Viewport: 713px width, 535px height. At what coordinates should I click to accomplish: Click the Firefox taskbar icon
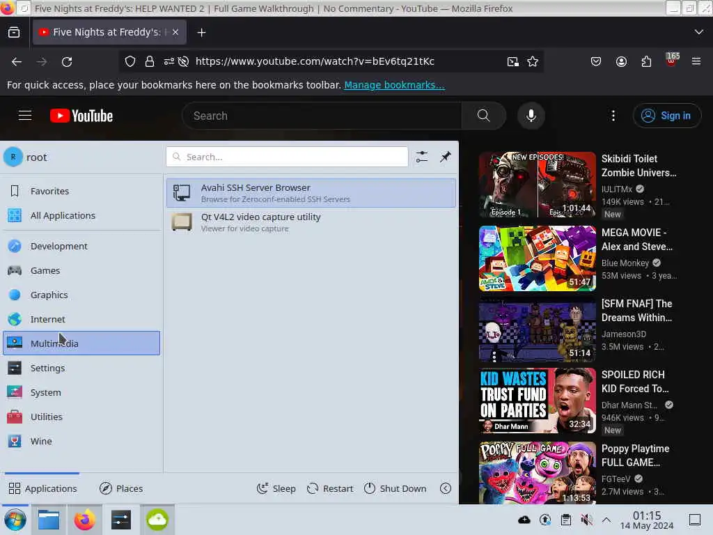[x=84, y=520]
